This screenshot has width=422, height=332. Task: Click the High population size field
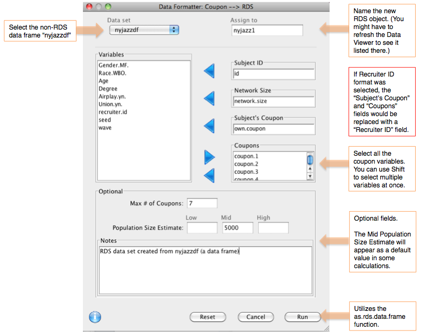[x=274, y=227]
